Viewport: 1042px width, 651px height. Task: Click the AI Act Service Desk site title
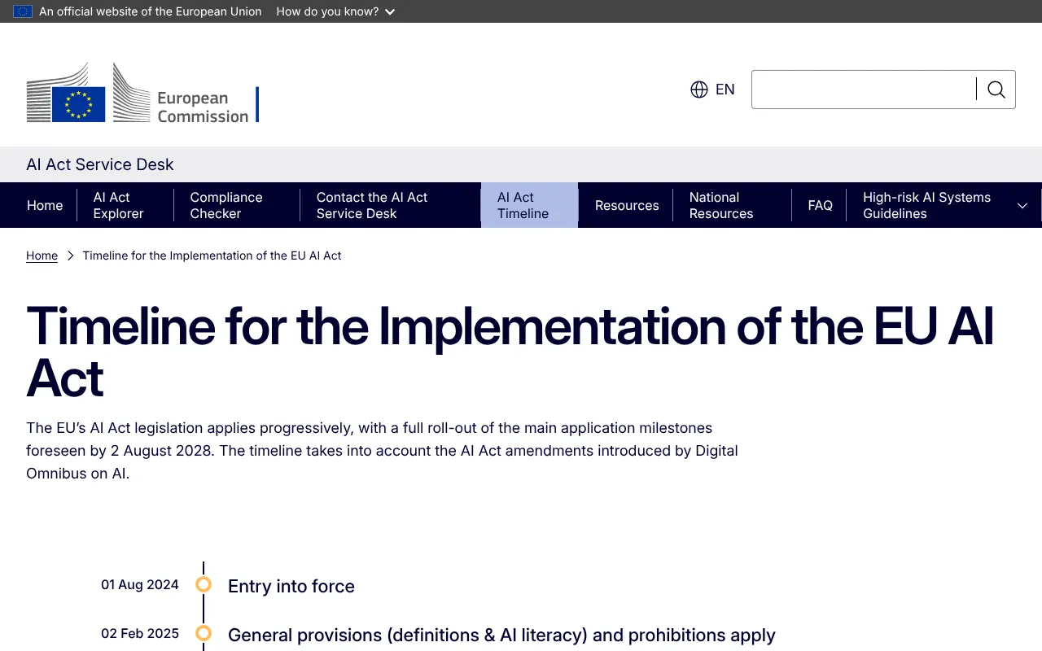coord(100,164)
